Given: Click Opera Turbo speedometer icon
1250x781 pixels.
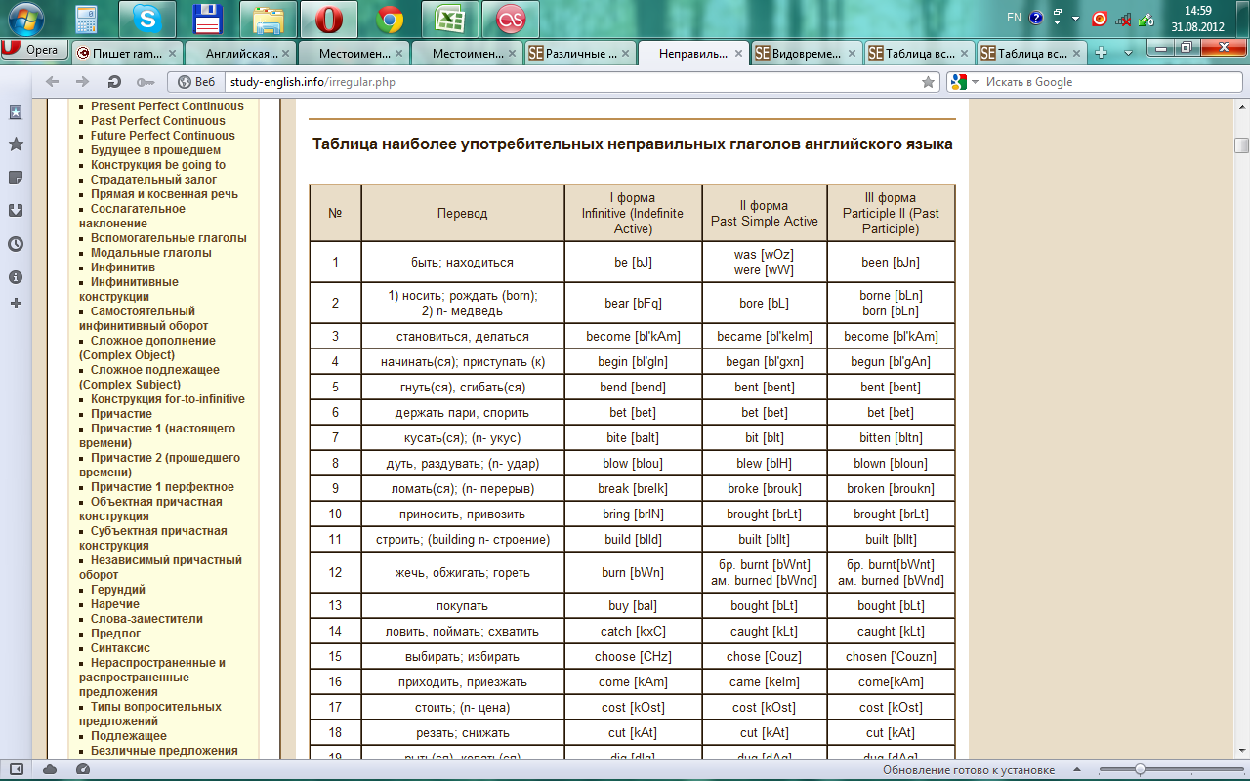Looking at the screenshot, I should pos(83,770).
